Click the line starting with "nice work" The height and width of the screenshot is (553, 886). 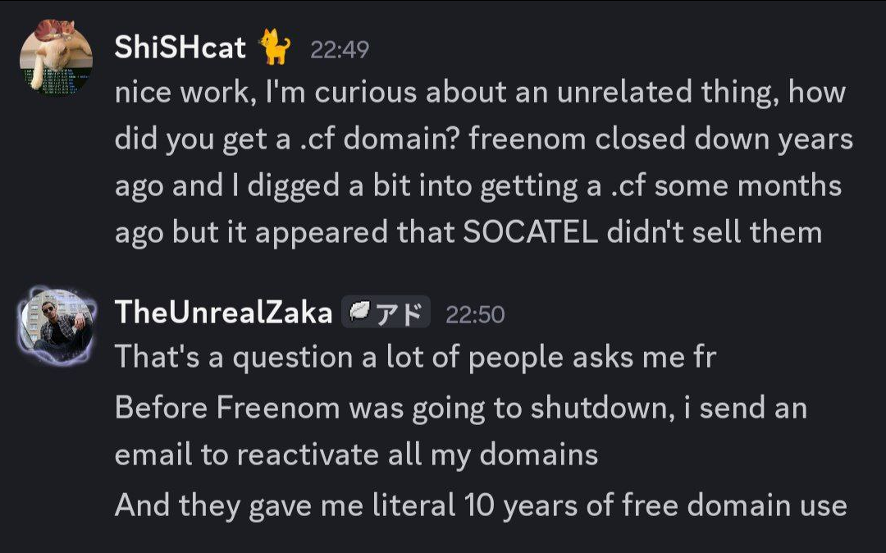point(479,94)
